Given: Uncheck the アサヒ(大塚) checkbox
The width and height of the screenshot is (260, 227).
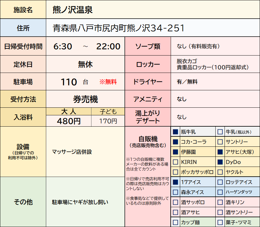Looking at the screenshot, I should 220,152.
